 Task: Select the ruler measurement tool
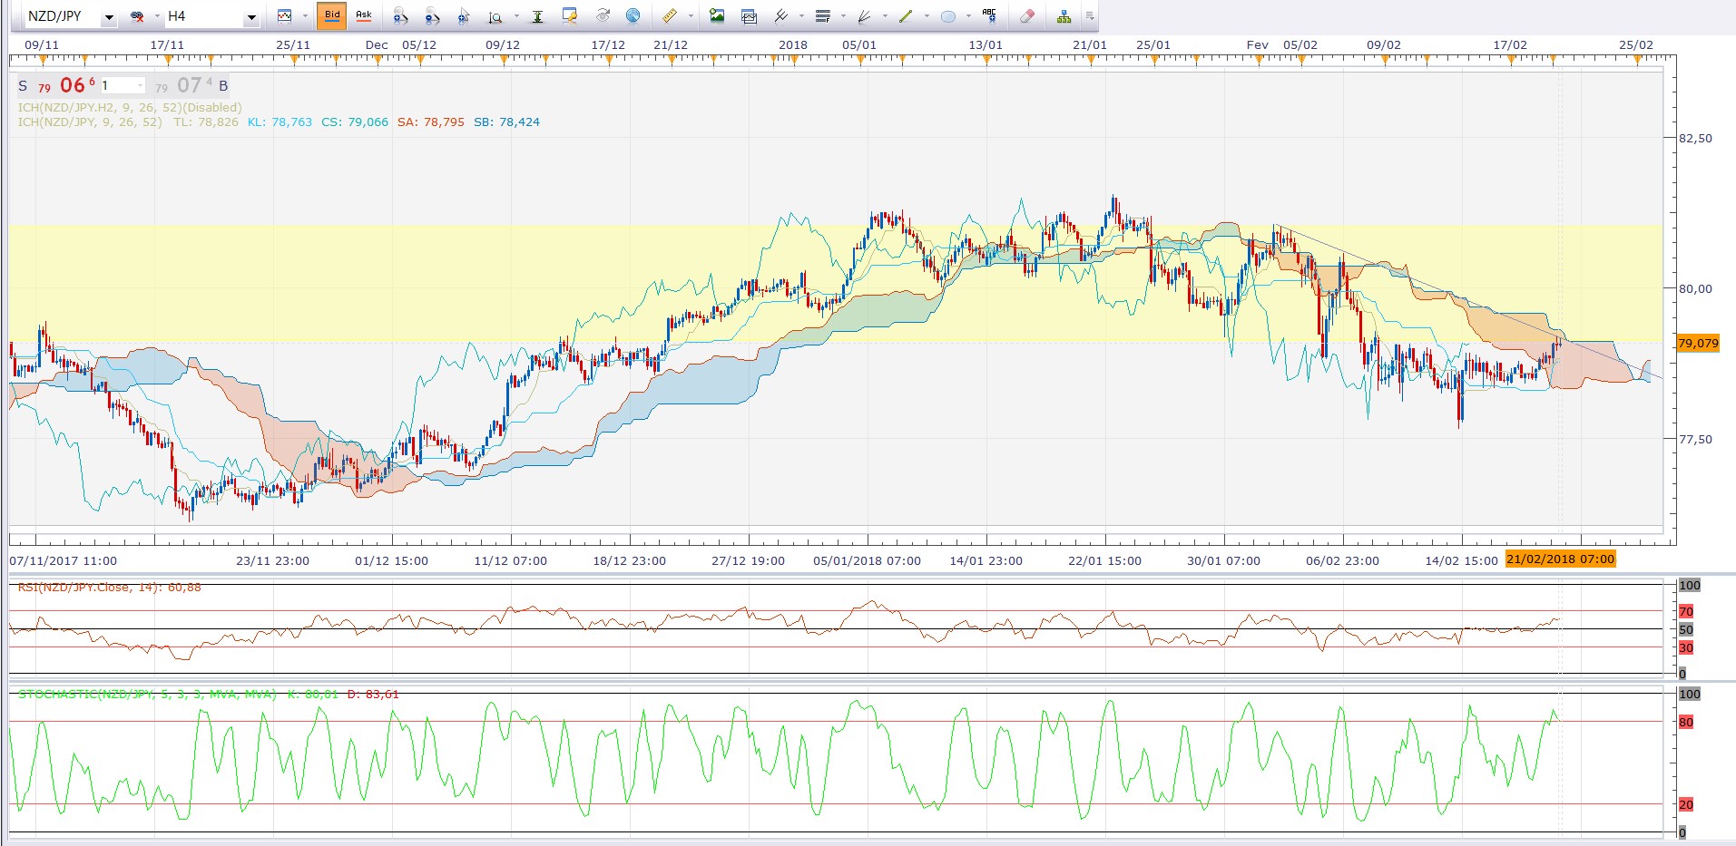(x=670, y=16)
